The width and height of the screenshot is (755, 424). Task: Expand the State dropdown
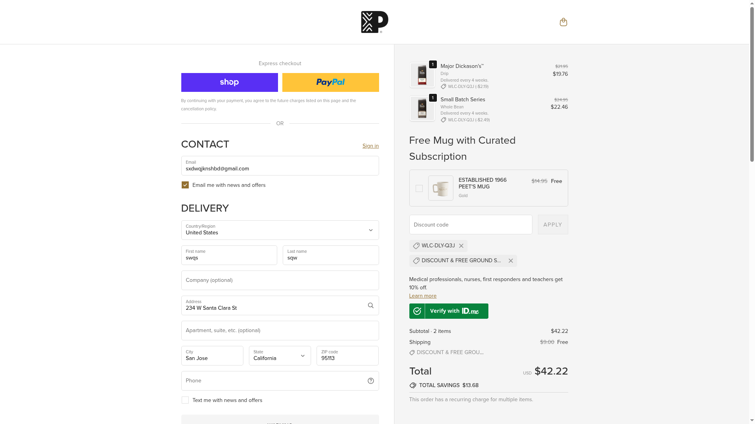(280, 356)
